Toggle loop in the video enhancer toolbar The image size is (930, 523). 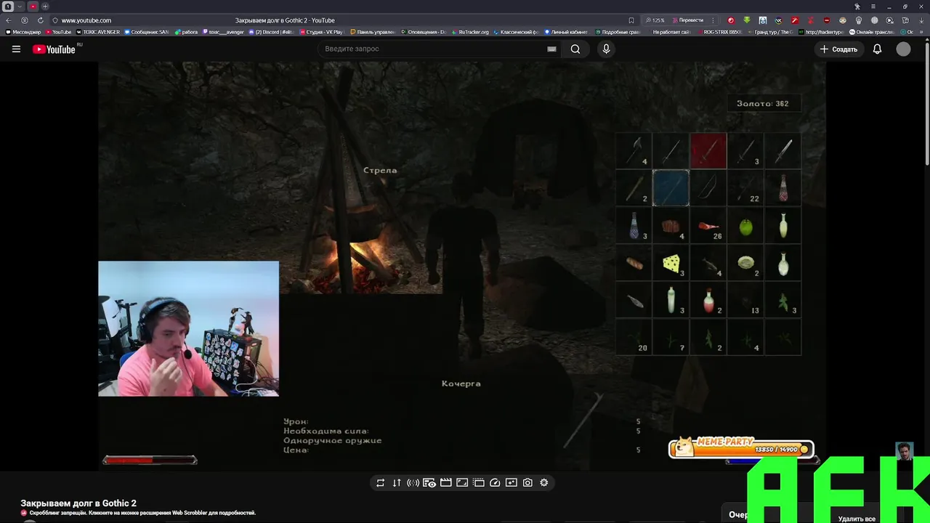[380, 482]
